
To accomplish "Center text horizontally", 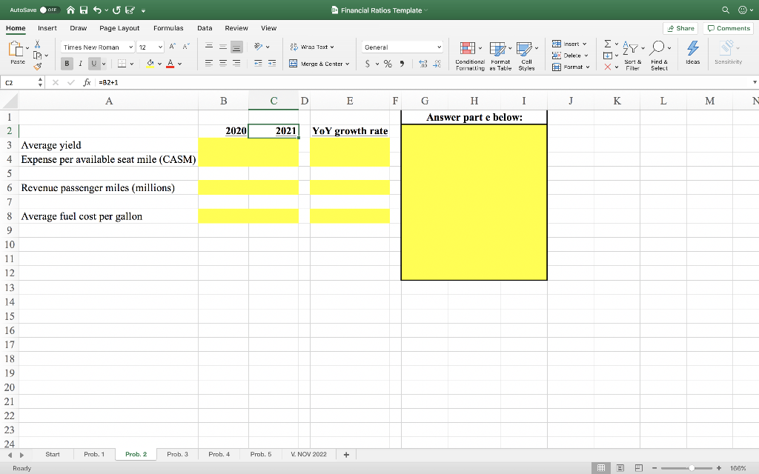I will 222,64.
